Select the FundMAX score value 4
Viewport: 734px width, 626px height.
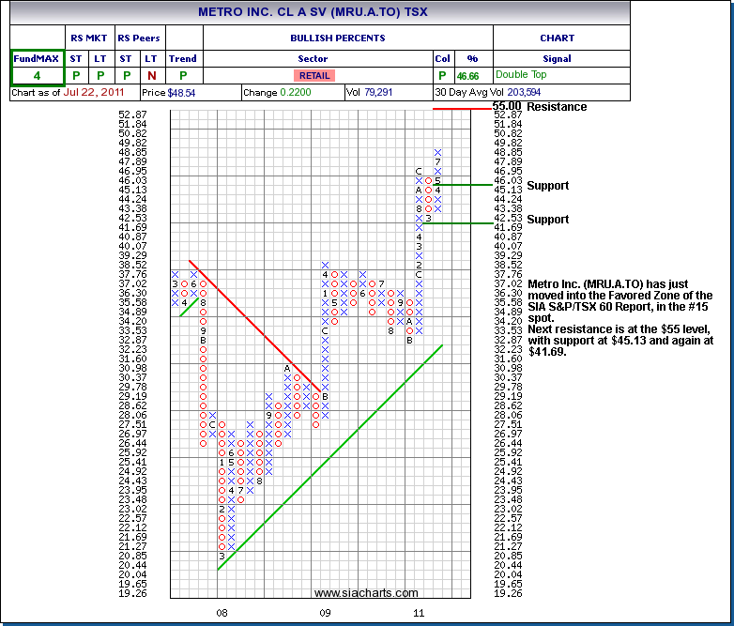click(x=37, y=75)
